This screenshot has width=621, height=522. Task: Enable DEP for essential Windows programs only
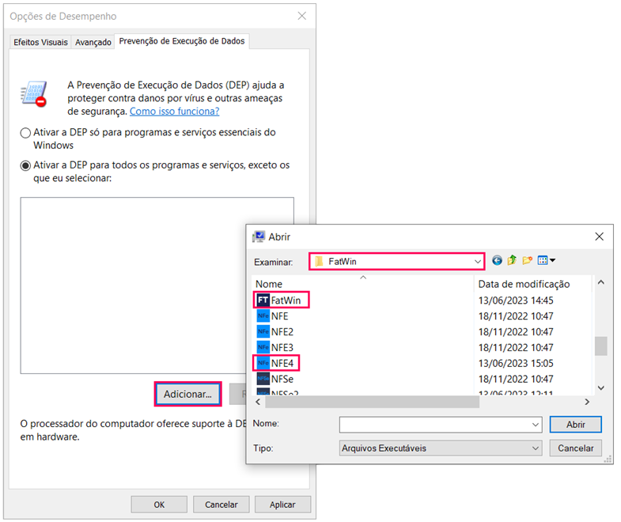tap(26, 133)
